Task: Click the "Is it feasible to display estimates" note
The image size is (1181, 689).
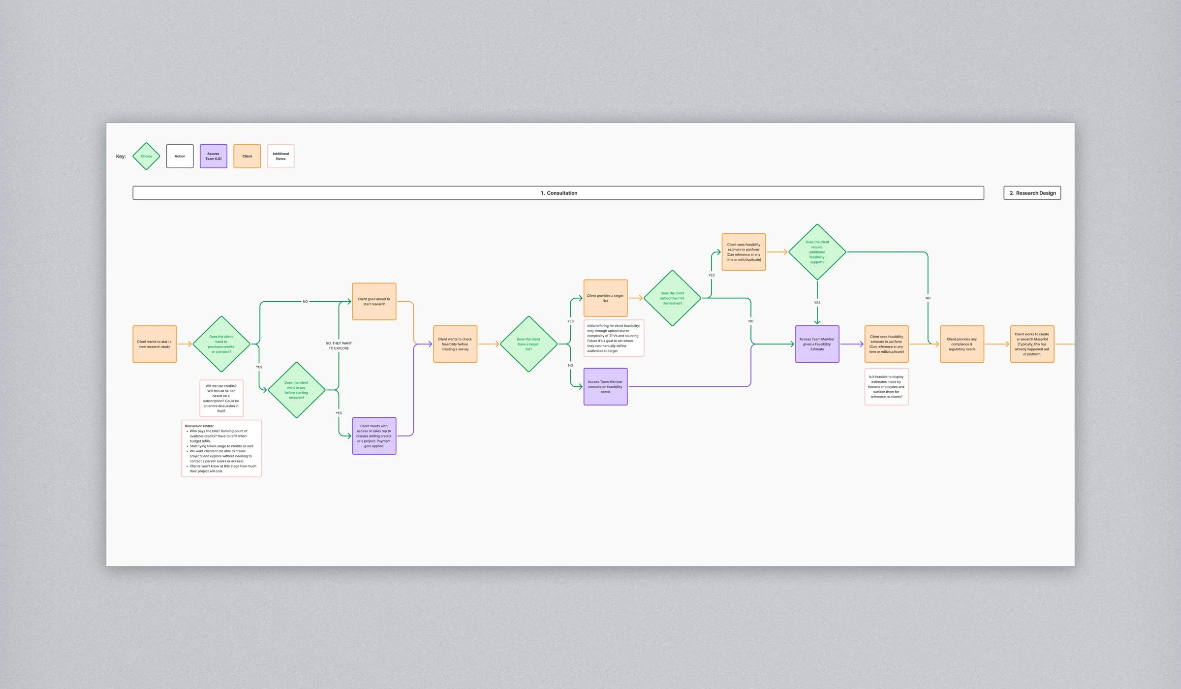Action: 887,387
